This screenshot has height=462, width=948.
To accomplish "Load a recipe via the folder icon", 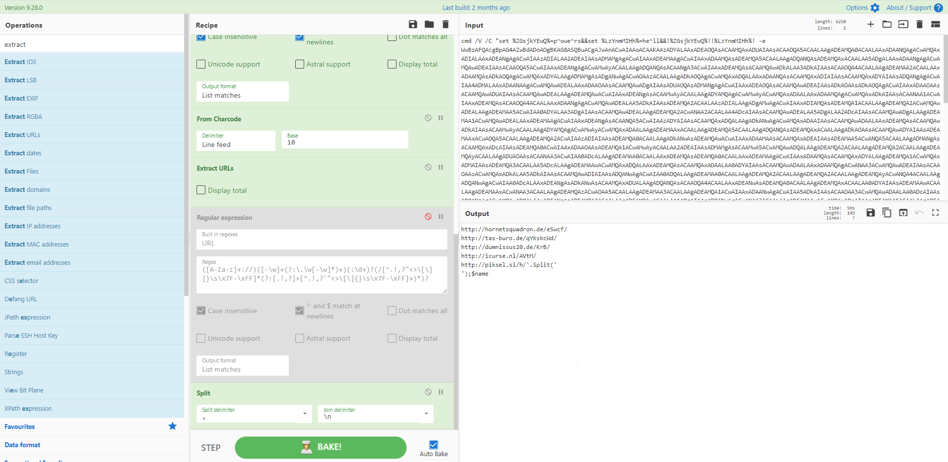I will [429, 25].
